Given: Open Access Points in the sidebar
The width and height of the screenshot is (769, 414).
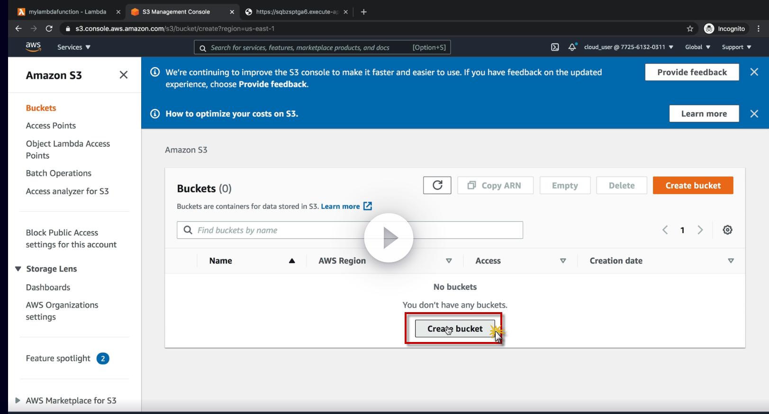Looking at the screenshot, I should [x=51, y=126].
